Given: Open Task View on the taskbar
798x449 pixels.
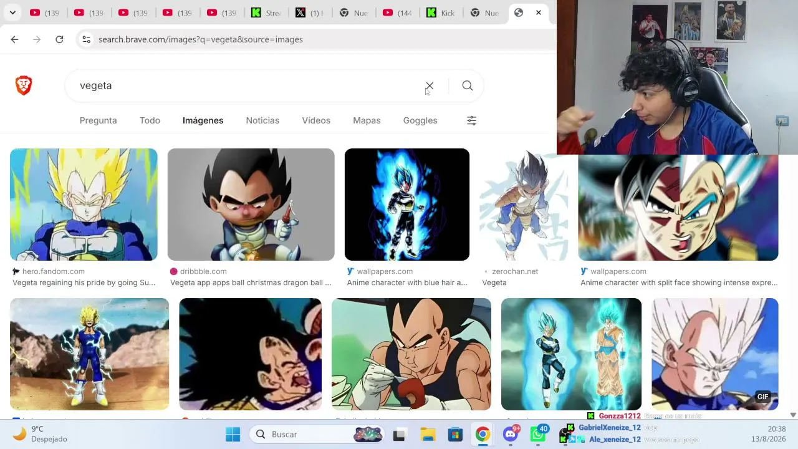Looking at the screenshot, I should 399,434.
